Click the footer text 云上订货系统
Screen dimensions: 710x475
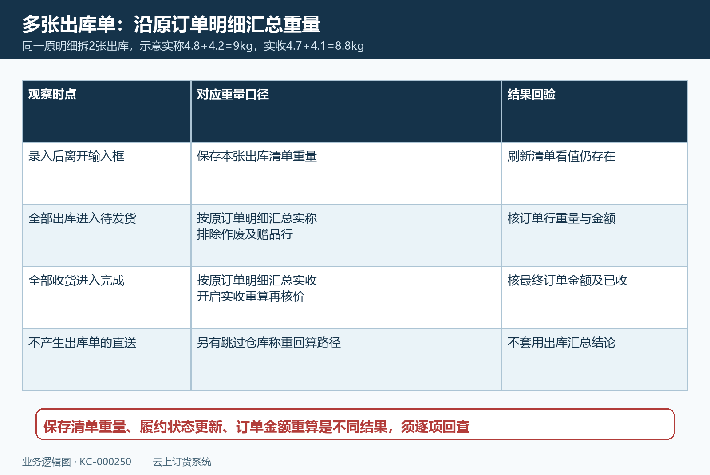click(182, 462)
